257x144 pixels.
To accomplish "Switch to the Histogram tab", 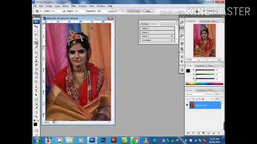I will 205,21.
